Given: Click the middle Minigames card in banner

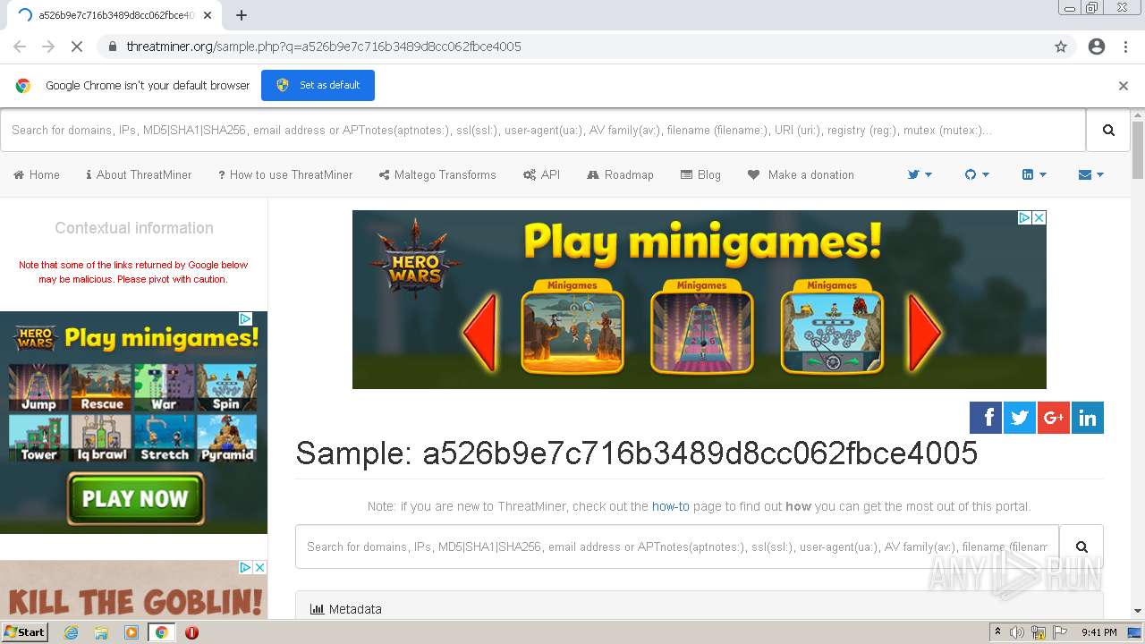Looking at the screenshot, I should coord(701,326).
